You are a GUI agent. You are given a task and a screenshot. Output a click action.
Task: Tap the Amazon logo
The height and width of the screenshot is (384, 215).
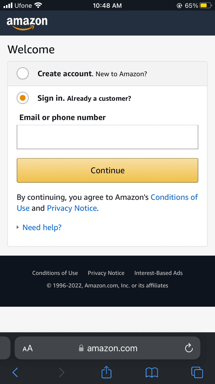[27, 23]
